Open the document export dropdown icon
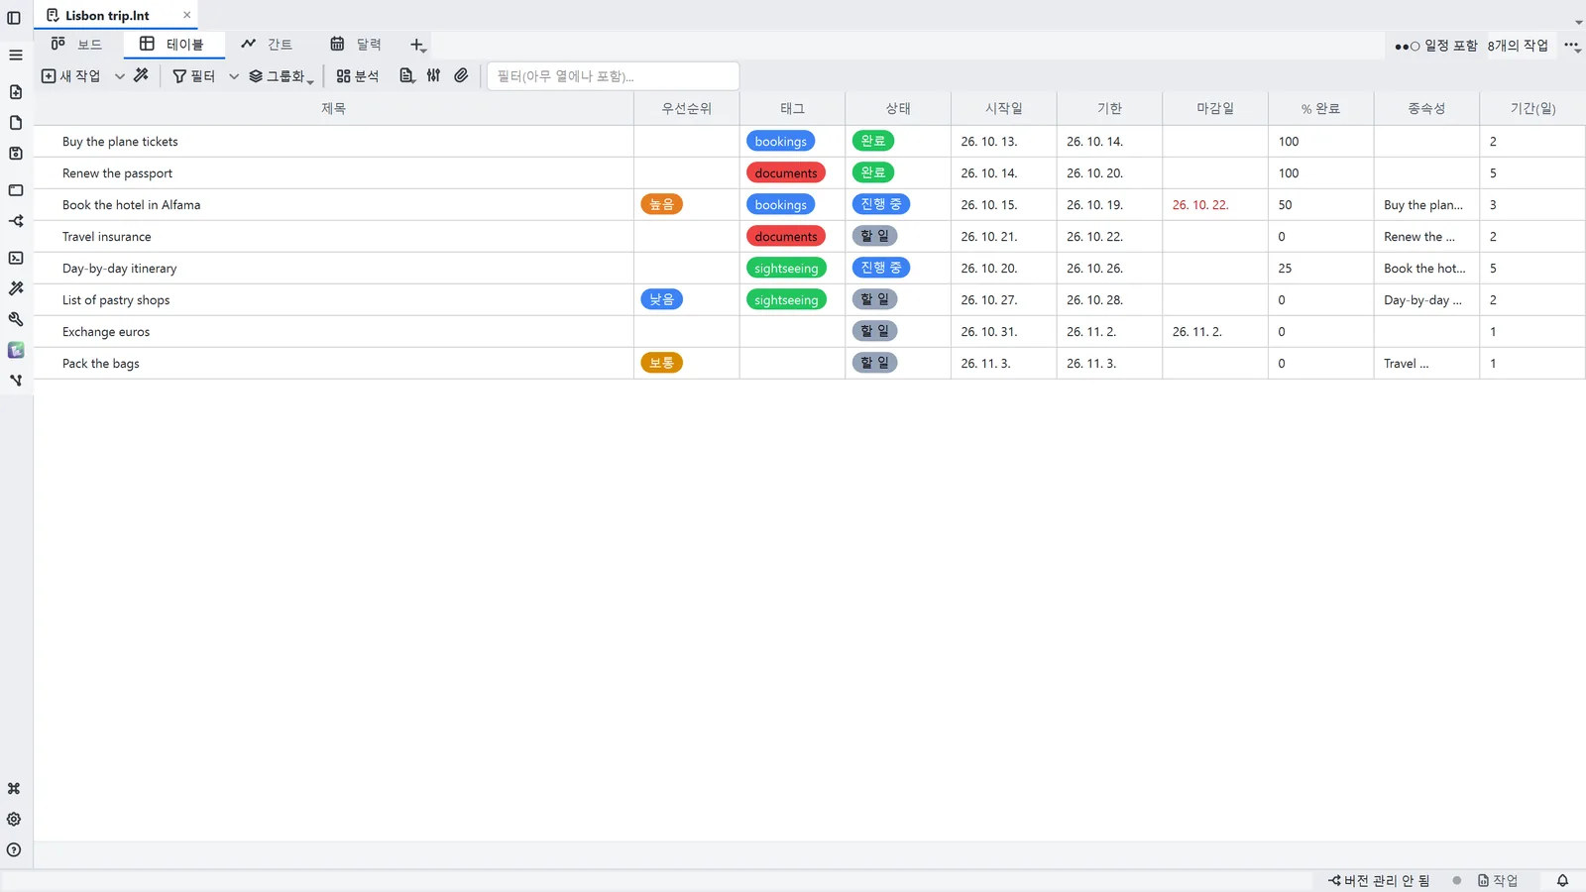This screenshot has height=892, width=1586. (406, 75)
